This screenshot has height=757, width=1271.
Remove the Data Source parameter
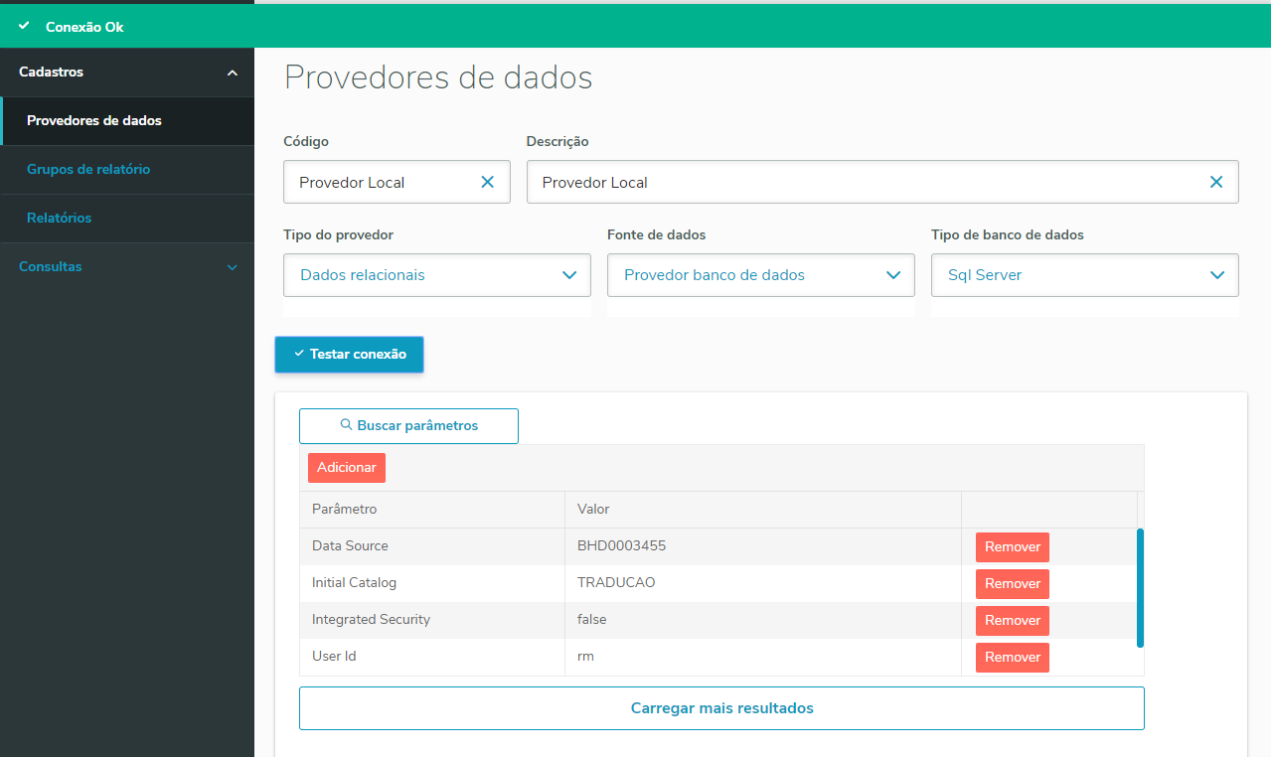click(1013, 547)
